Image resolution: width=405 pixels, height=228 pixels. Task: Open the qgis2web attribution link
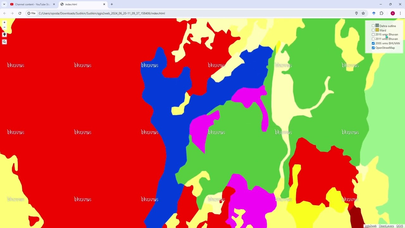371,226
